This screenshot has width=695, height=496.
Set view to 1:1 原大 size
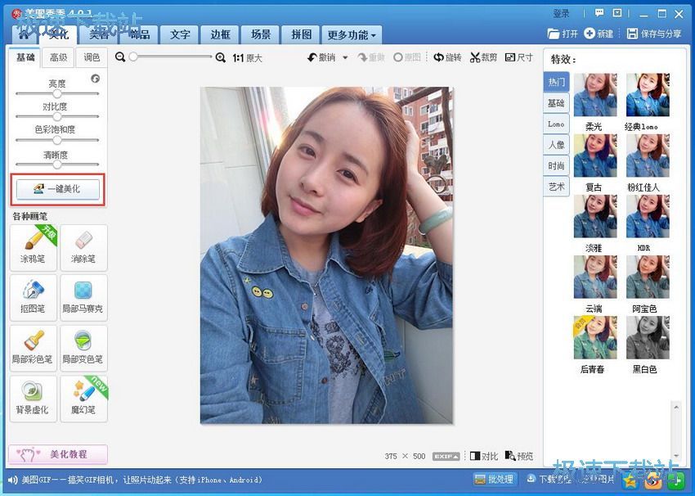tap(247, 58)
